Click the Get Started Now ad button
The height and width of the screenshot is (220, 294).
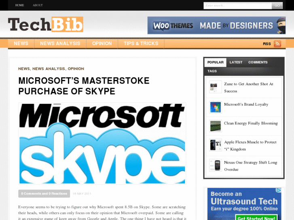tap(256, 218)
